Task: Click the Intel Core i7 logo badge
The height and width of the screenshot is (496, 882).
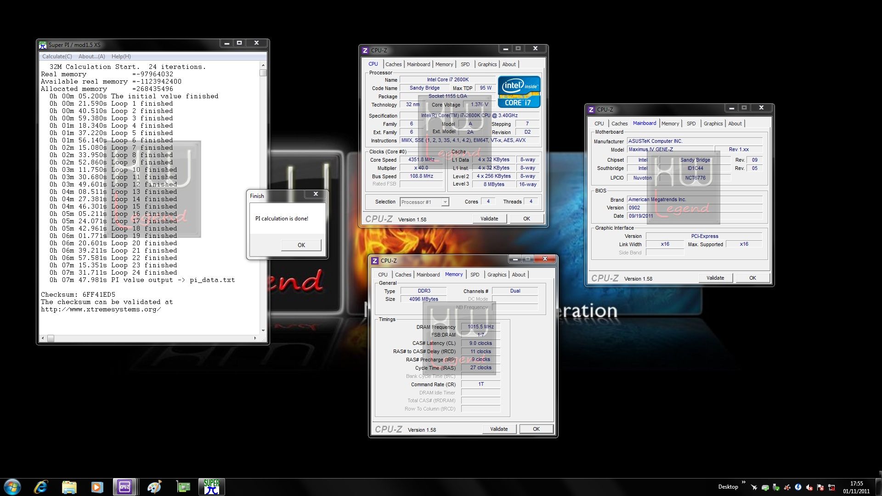Action: [x=519, y=92]
